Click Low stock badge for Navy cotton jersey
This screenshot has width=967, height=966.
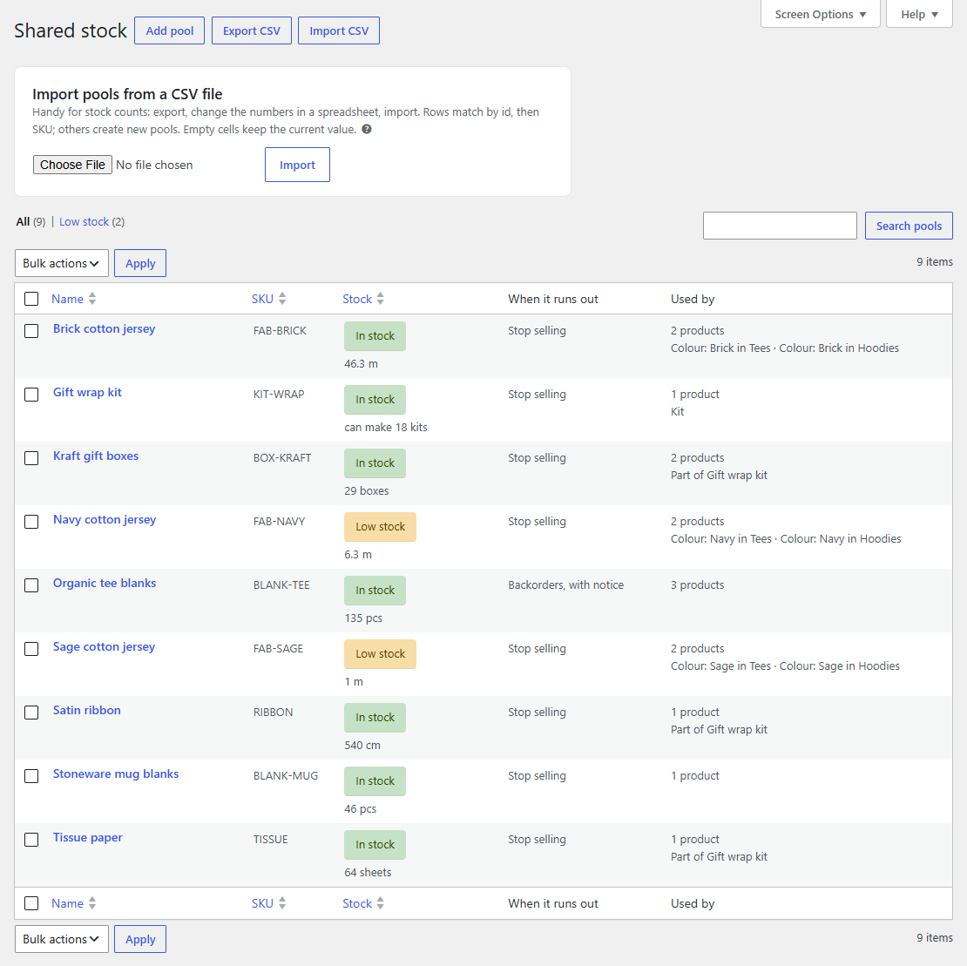click(380, 527)
